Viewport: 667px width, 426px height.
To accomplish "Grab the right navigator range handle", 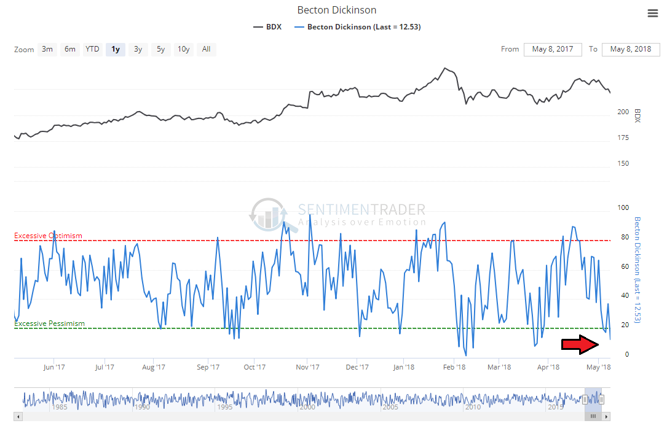I will (x=601, y=399).
